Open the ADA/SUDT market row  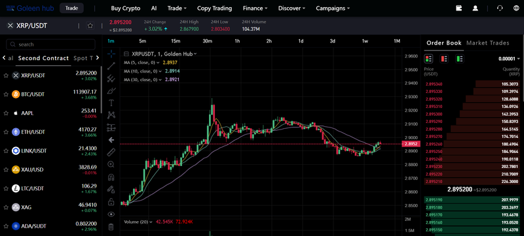[x=50, y=226]
